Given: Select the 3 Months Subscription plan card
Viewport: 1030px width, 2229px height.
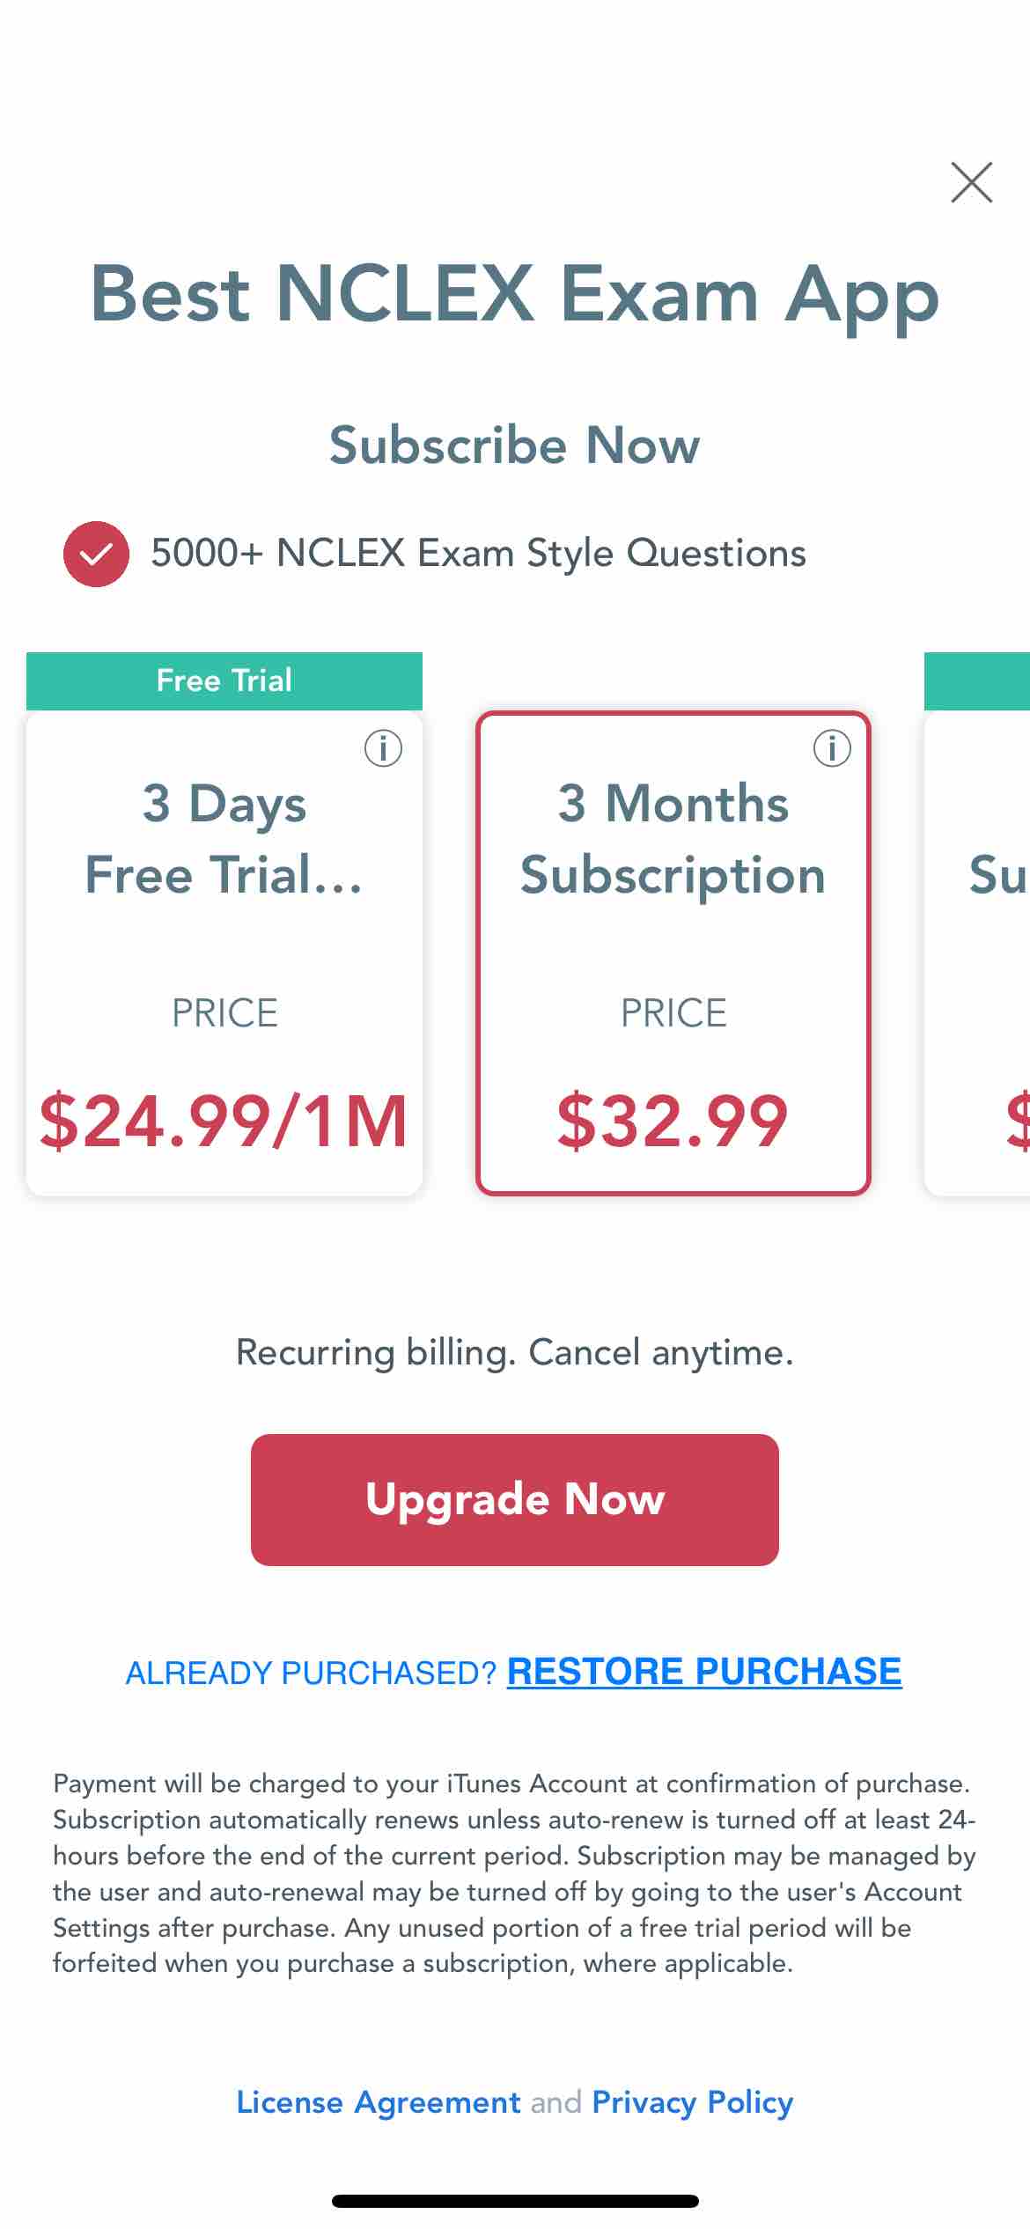Looking at the screenshot, I should [673, 953].
